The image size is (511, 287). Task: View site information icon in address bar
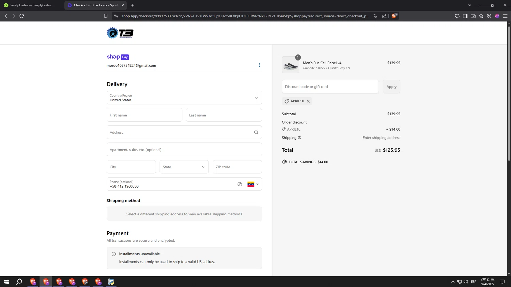click(x=116, y=16)
